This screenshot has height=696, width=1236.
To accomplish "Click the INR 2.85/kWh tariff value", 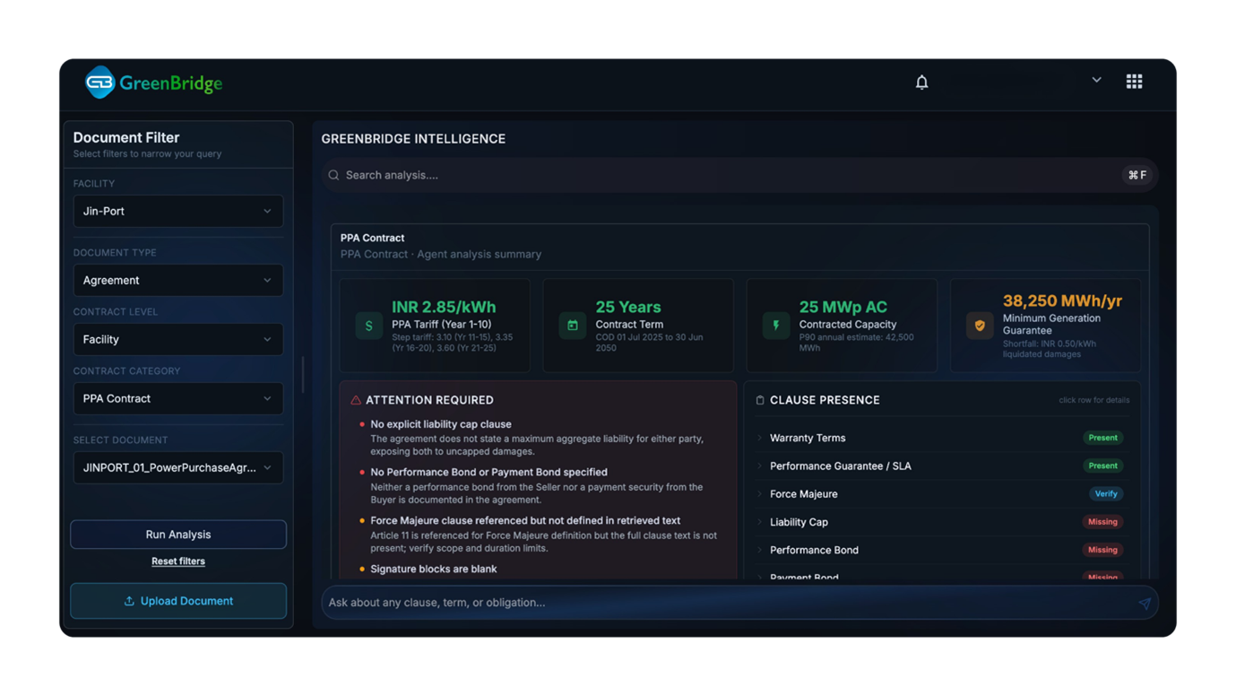I will click(x=444, y=307).
